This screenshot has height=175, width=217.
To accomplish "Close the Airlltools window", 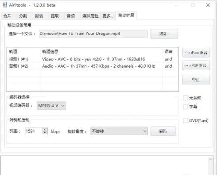I will (208, 5).
